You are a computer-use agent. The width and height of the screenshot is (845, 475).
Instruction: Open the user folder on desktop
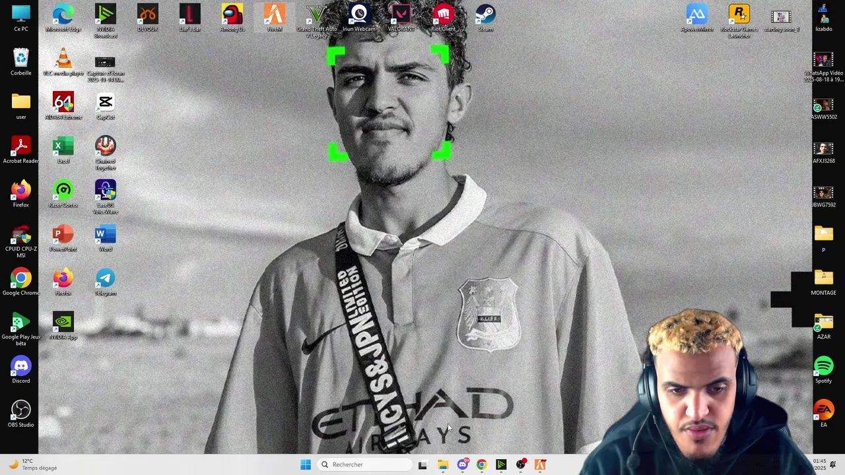(x=20, y=106)
